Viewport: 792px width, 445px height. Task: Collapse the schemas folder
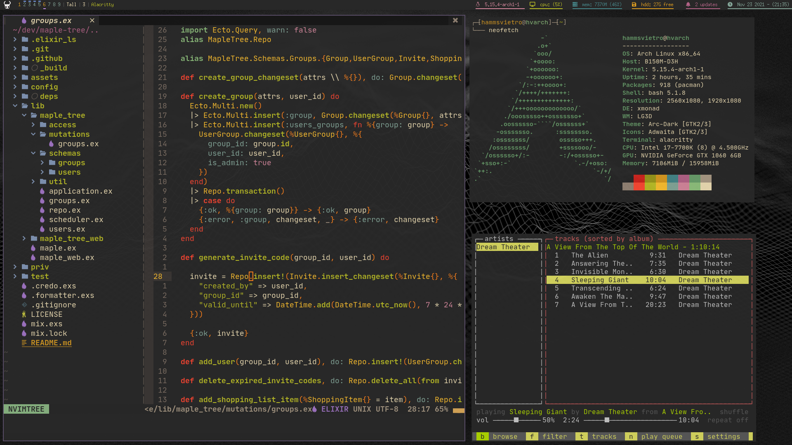(x=33, y=153)
